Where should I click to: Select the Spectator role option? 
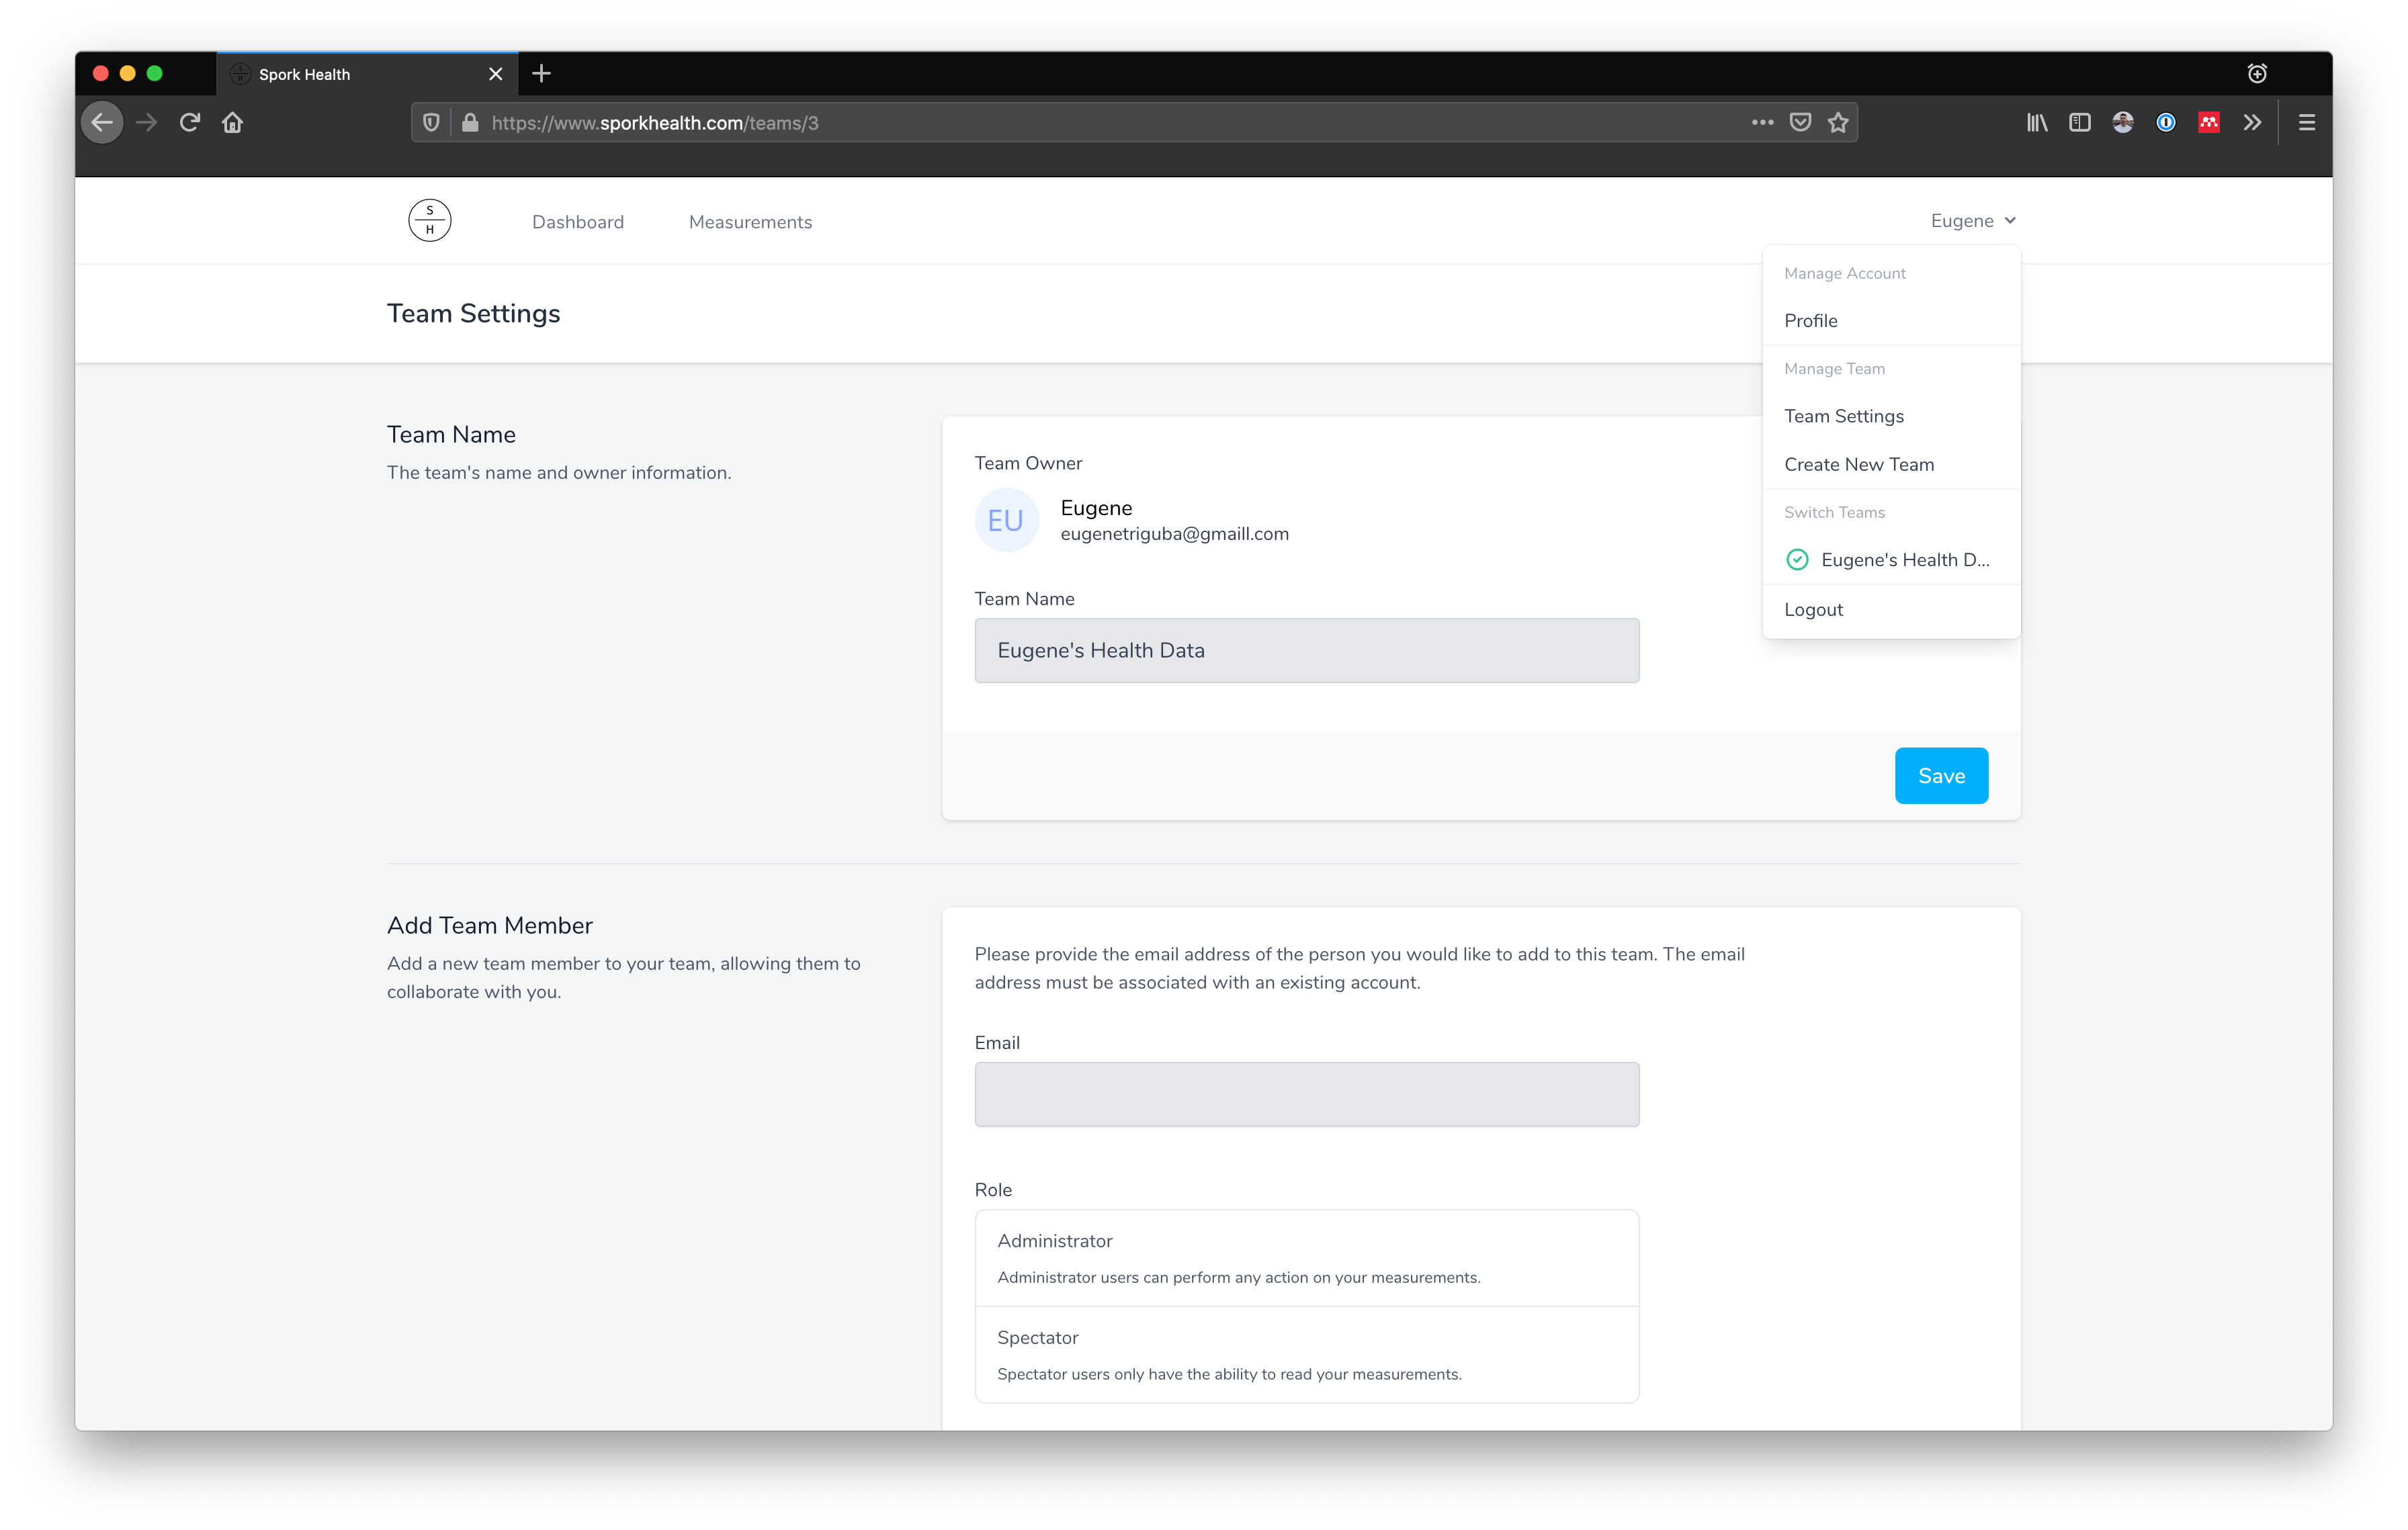pyautogui.click(x=1306, y=1355)
